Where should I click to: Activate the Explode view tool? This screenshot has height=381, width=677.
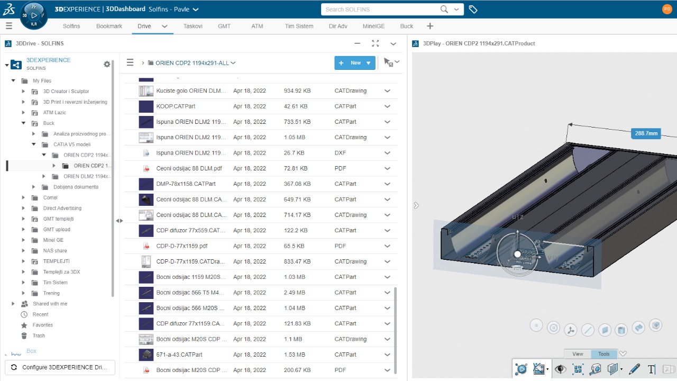(578, 369)
